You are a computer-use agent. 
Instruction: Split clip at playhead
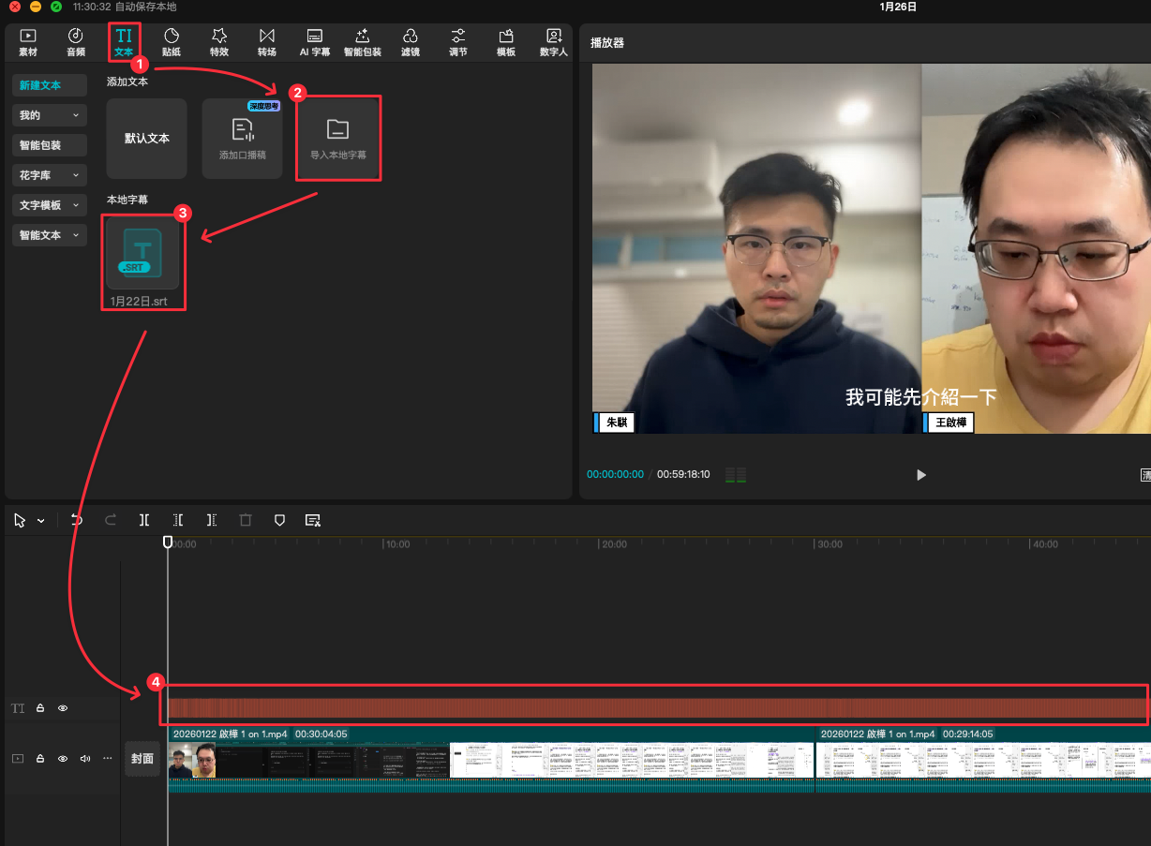144,520
